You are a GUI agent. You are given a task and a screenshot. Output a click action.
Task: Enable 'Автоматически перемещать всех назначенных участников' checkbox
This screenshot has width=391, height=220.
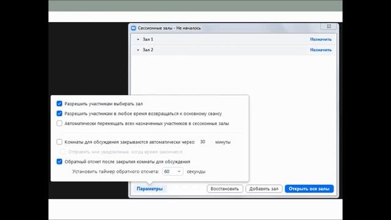pyautogui.click(x=59, y=123)
